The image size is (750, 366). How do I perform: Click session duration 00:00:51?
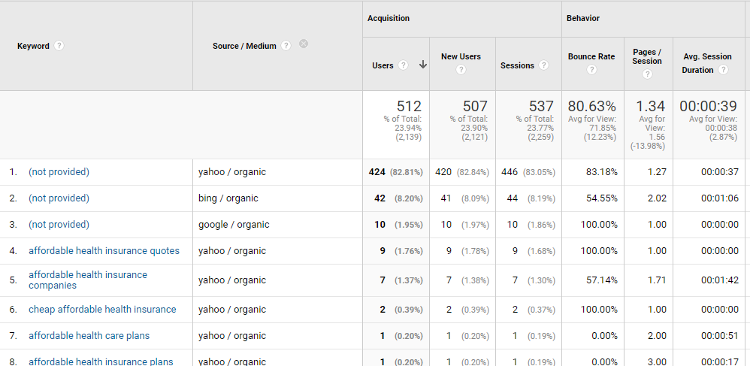(720, 335)
